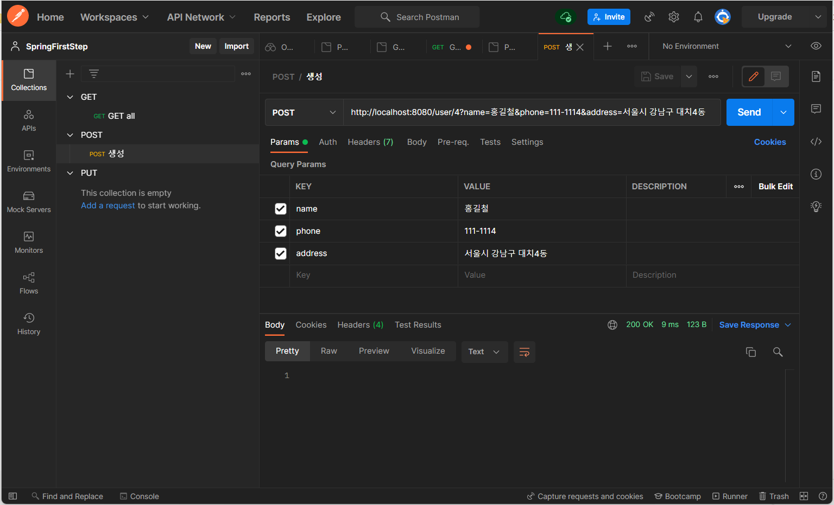Open related requests lightbulb icon
This screenshot has width=834, height=505.
click(816, 207)
